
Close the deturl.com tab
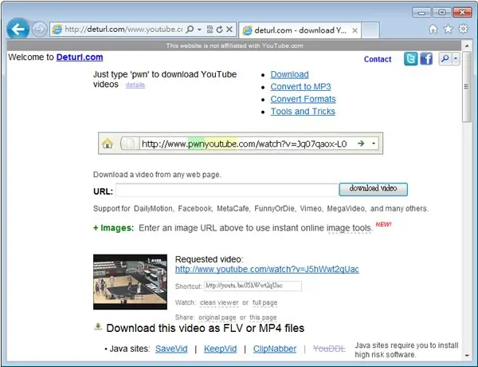click(355, 30)
